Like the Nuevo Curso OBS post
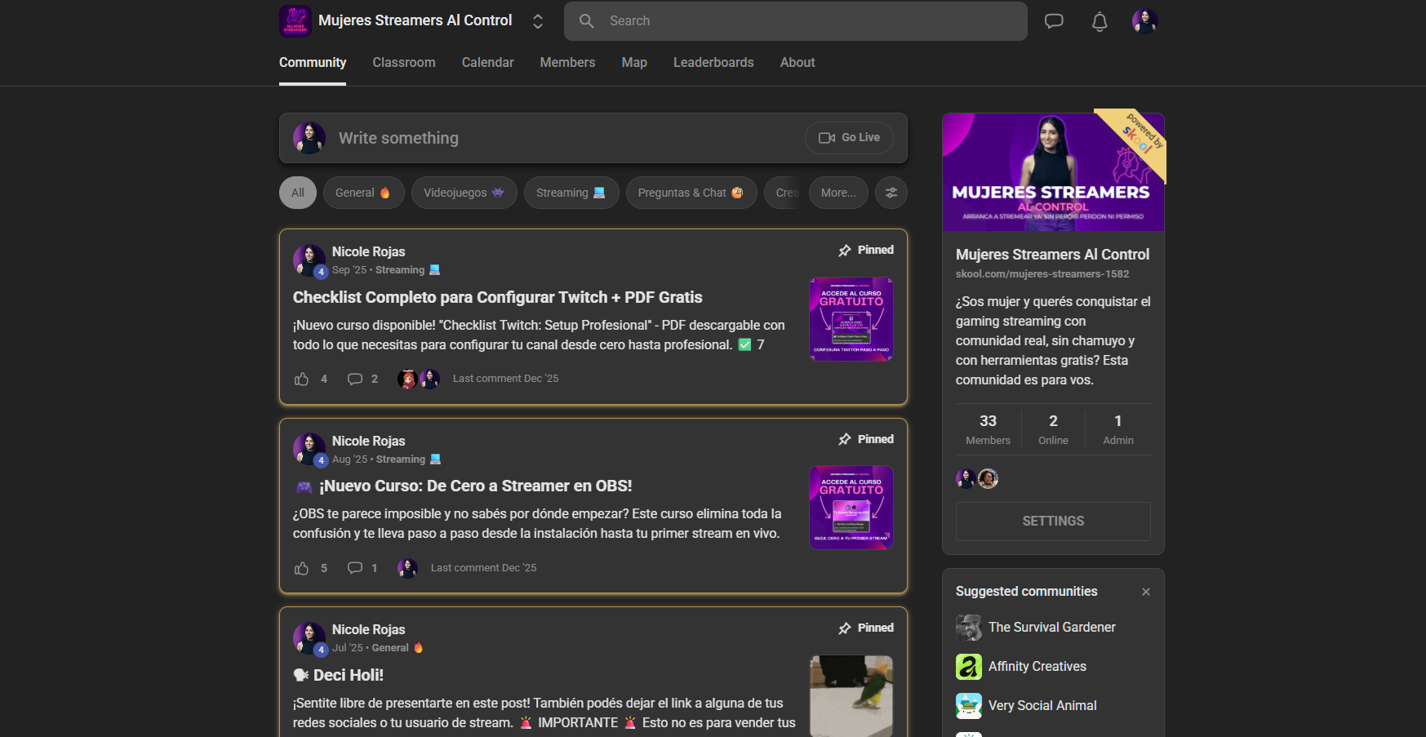The height and width of the screenshot is (737, 1426). (302, 568)
